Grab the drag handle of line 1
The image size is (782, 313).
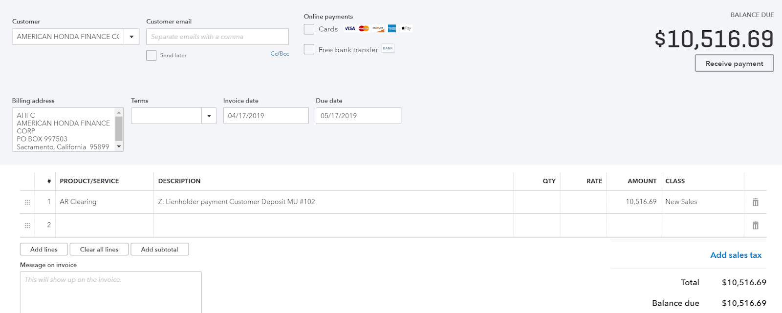pyautogui.click(x=27, y=202)
